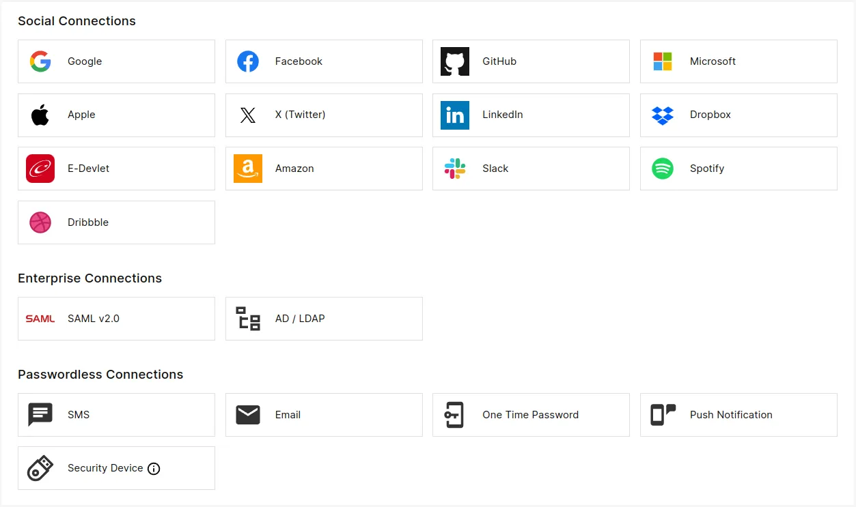The image size is (856, 507).
Task: Click the Dropbox logo icon
Action: coord(663,115)
